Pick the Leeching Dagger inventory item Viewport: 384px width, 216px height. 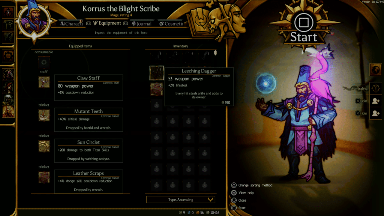click(x=156, y=73)
